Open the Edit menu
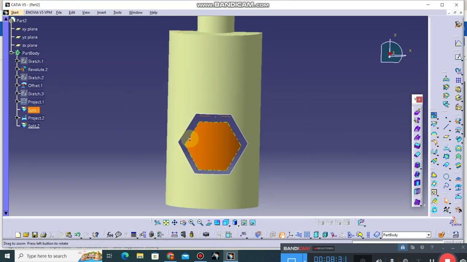The width and height of the screenshot is (467, 262). (72, 12)
